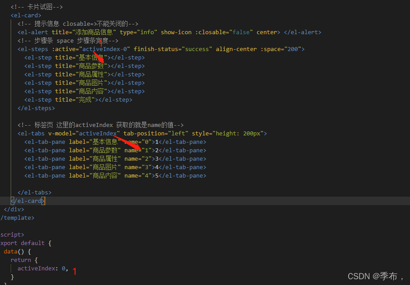Click the closing </el-alert> tag
Screen dimensions: 410x285
pyautogui.click(x=303, y=32)
